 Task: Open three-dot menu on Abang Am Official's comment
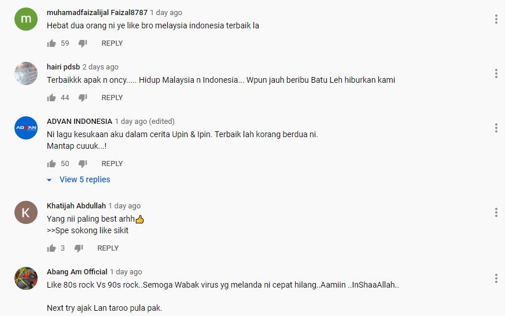(x=496, y=278)
